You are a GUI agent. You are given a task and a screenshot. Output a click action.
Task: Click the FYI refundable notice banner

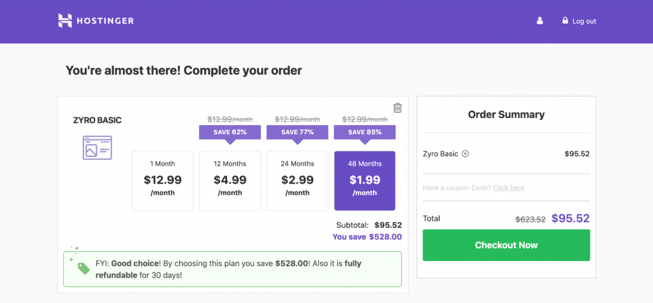pyautogui.click(x=232, y=269)
